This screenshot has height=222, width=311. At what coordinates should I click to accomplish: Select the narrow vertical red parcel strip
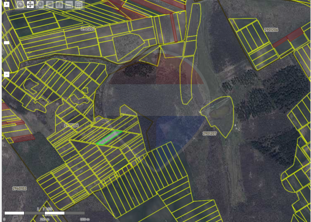[174, 28]
